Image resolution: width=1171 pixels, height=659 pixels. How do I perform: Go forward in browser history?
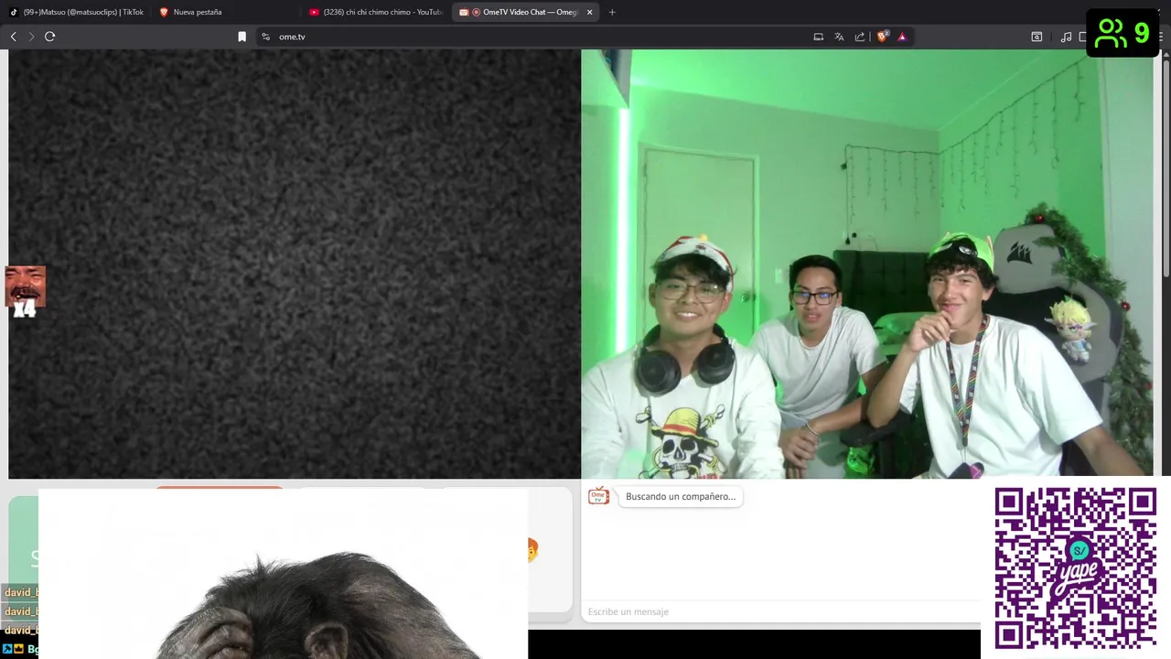31,37
